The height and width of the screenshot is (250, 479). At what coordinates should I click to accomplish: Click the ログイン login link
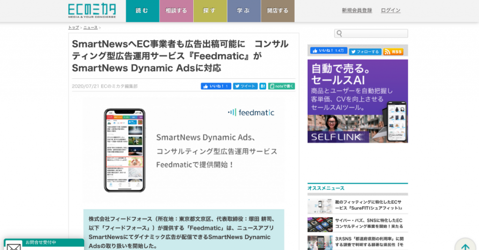391,10
